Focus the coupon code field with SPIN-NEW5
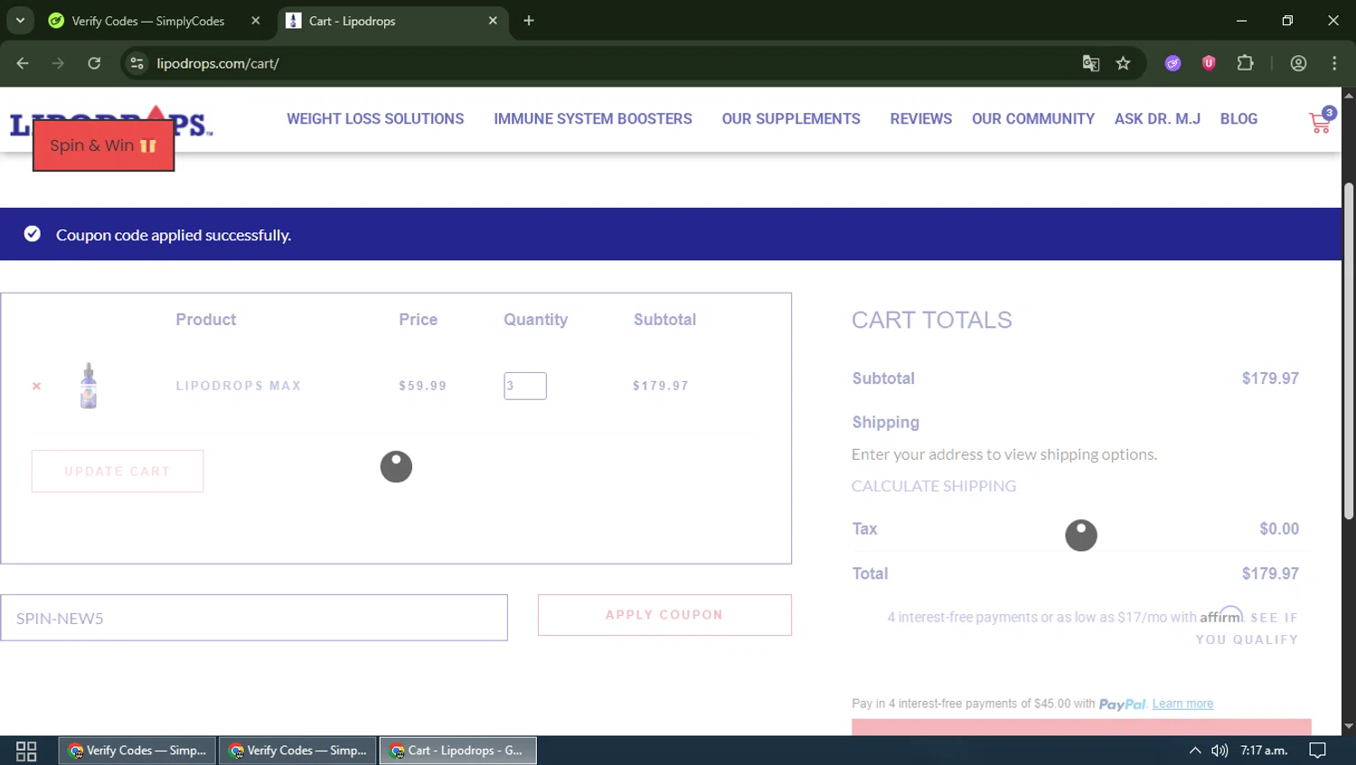The image size is (1356, 765). [x=254, y=618]
